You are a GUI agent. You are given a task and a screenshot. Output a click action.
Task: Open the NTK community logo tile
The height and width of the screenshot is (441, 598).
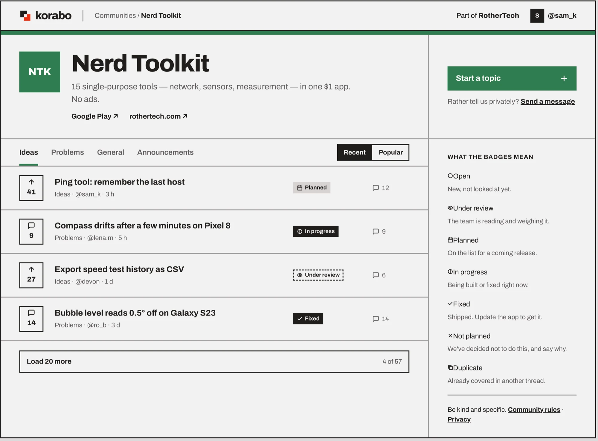40,72
